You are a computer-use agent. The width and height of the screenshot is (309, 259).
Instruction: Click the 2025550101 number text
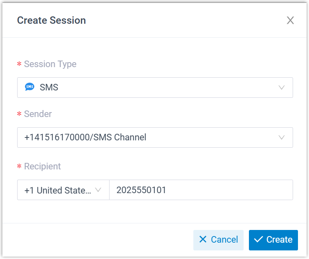[x=141, y=190]
